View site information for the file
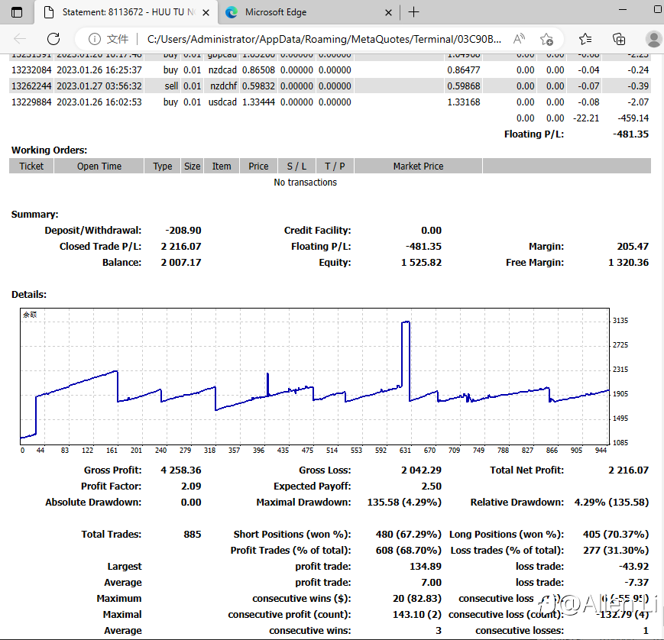 (x=95, y=39)
